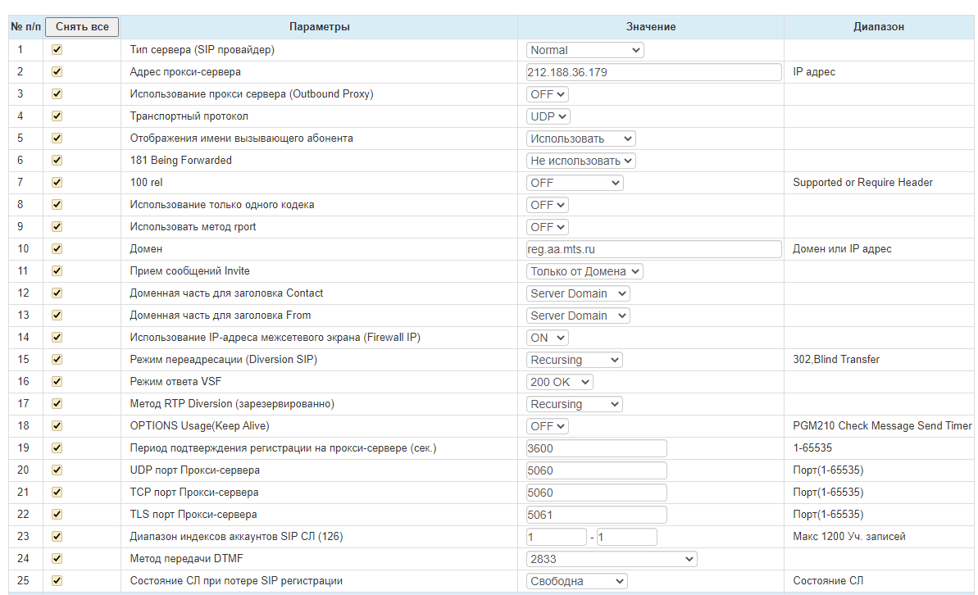Open the 'Тип сервера' Normal dropdown
This screenshot has height=595, width=978.
585,50
